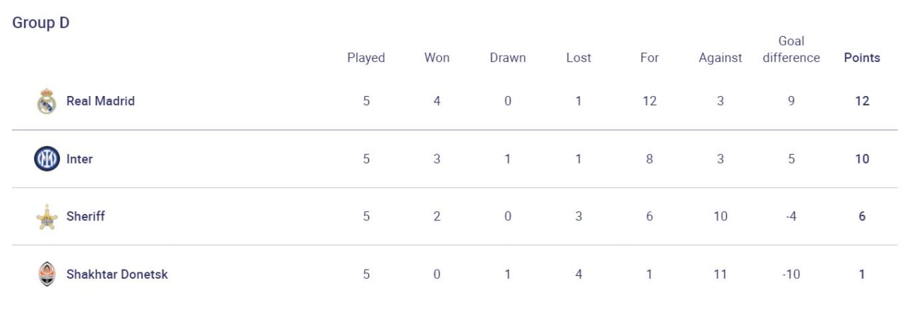Click the For column header
The width and height of the screenshot is (905, 312).
[649, 58]
